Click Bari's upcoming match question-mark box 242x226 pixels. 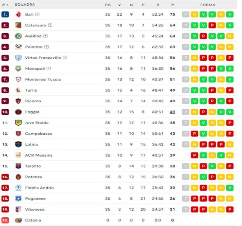[x=186, y=14]
